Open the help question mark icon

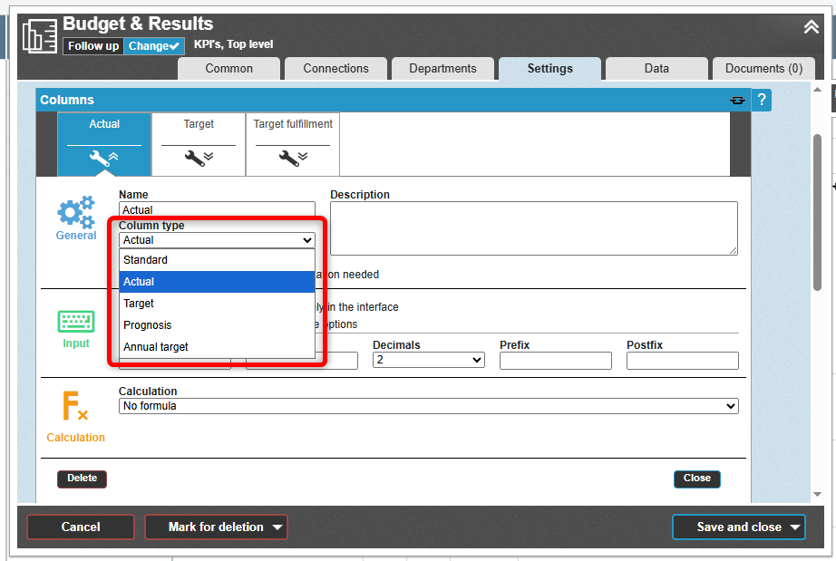click(x=762, y=100)
